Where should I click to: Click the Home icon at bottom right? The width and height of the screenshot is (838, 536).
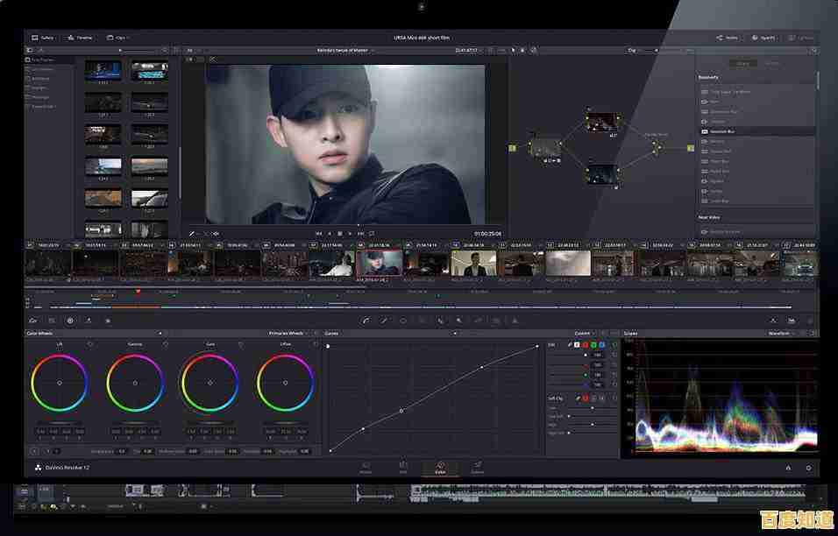tap(787, 468)
